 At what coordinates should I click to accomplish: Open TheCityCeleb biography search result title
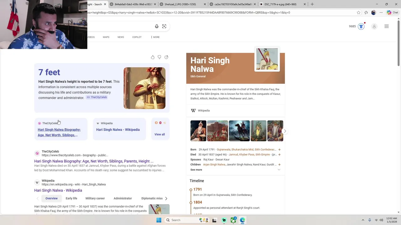tap(94, 161)
